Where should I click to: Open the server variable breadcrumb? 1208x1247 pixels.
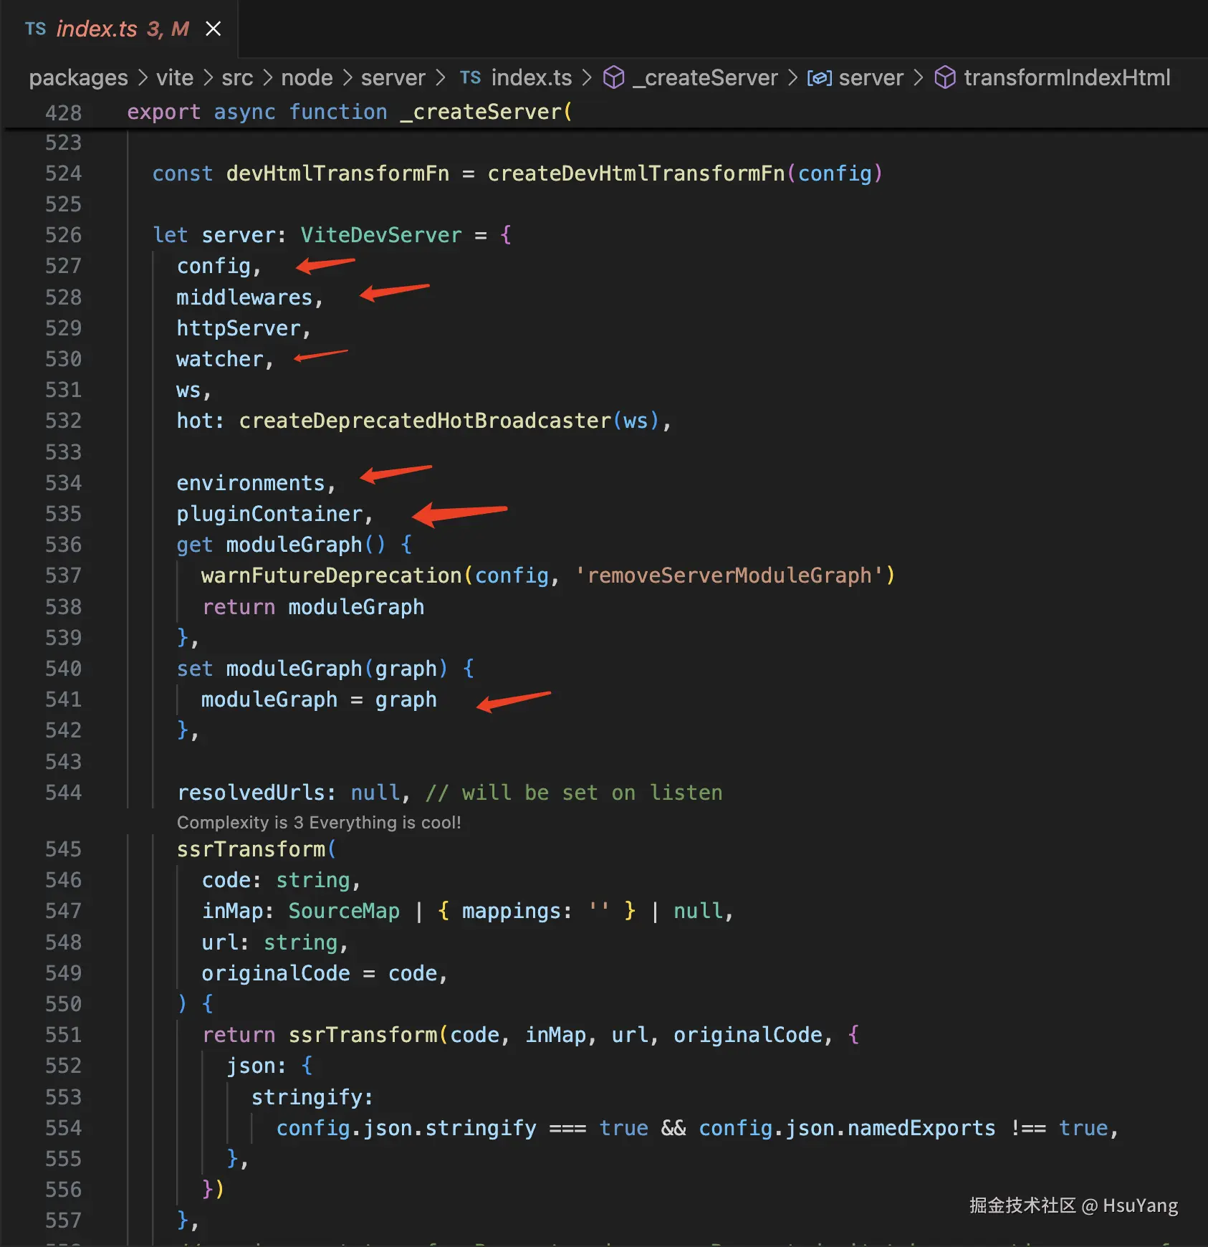point(871,77)
